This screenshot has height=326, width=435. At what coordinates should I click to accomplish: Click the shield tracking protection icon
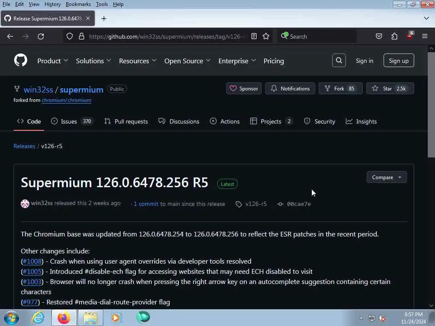tap(70, 37)
